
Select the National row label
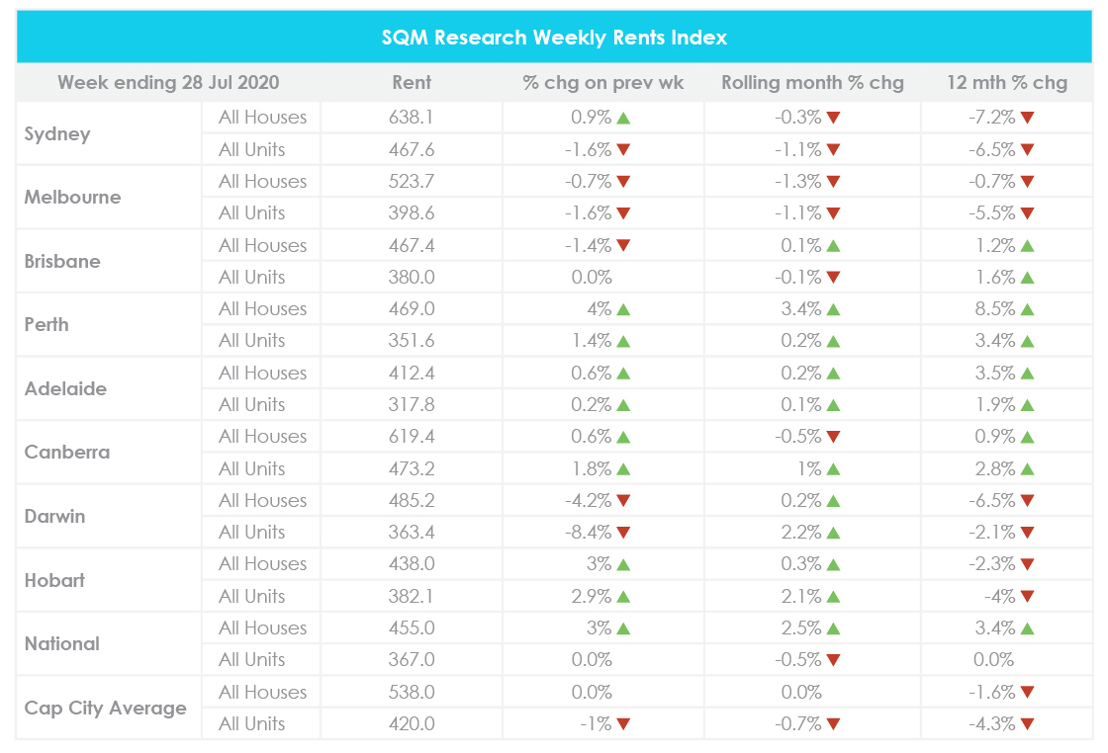62,643
